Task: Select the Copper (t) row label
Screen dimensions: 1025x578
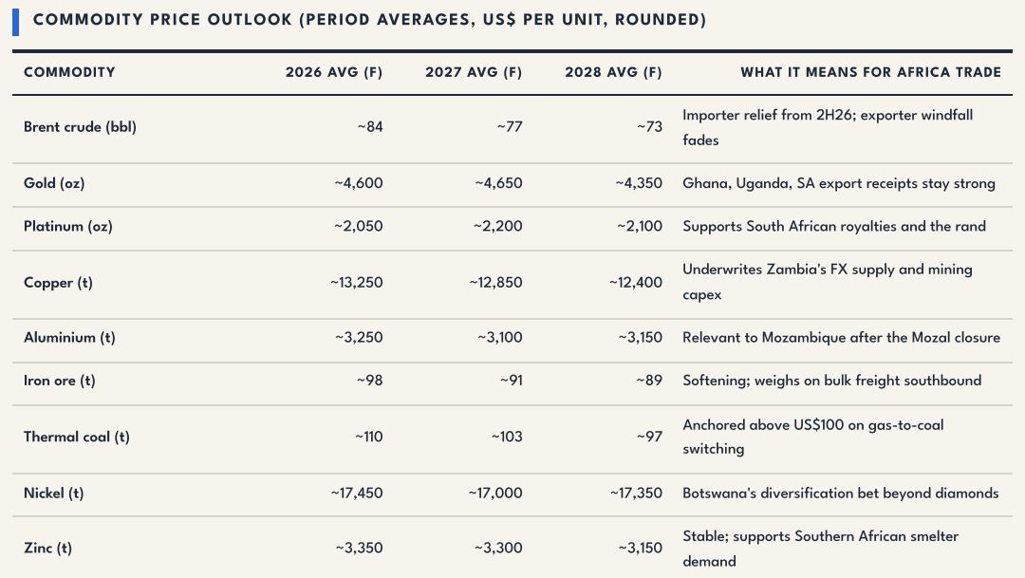Action: [58, 283]
